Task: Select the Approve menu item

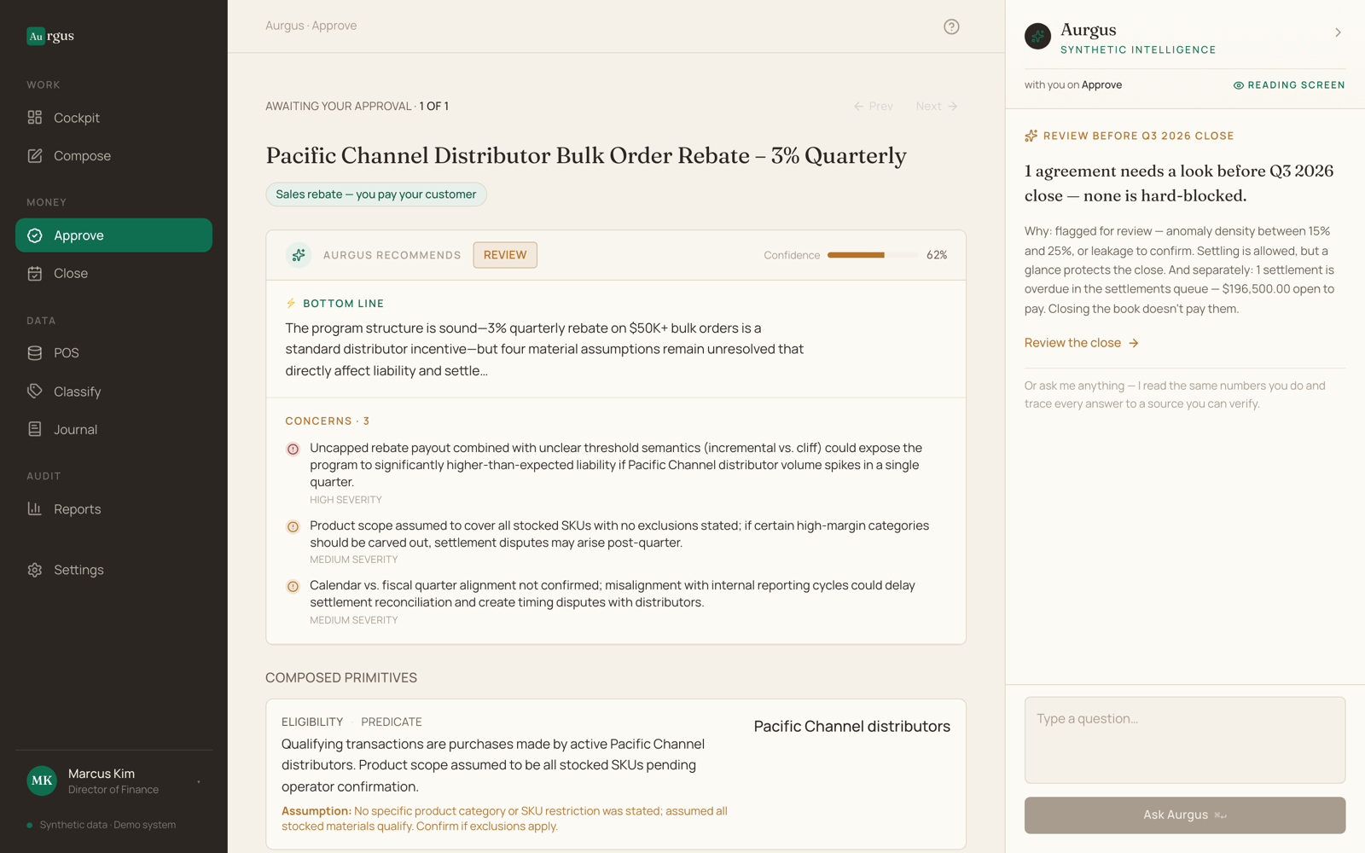Action: pyautogui.click(x=113, y=235)
